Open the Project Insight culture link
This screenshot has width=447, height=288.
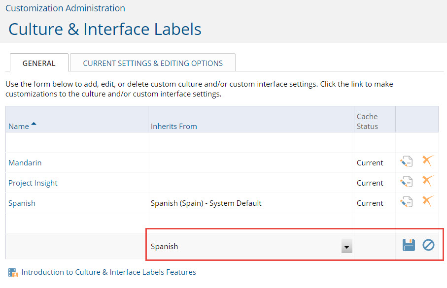click(x=33, y=183)
